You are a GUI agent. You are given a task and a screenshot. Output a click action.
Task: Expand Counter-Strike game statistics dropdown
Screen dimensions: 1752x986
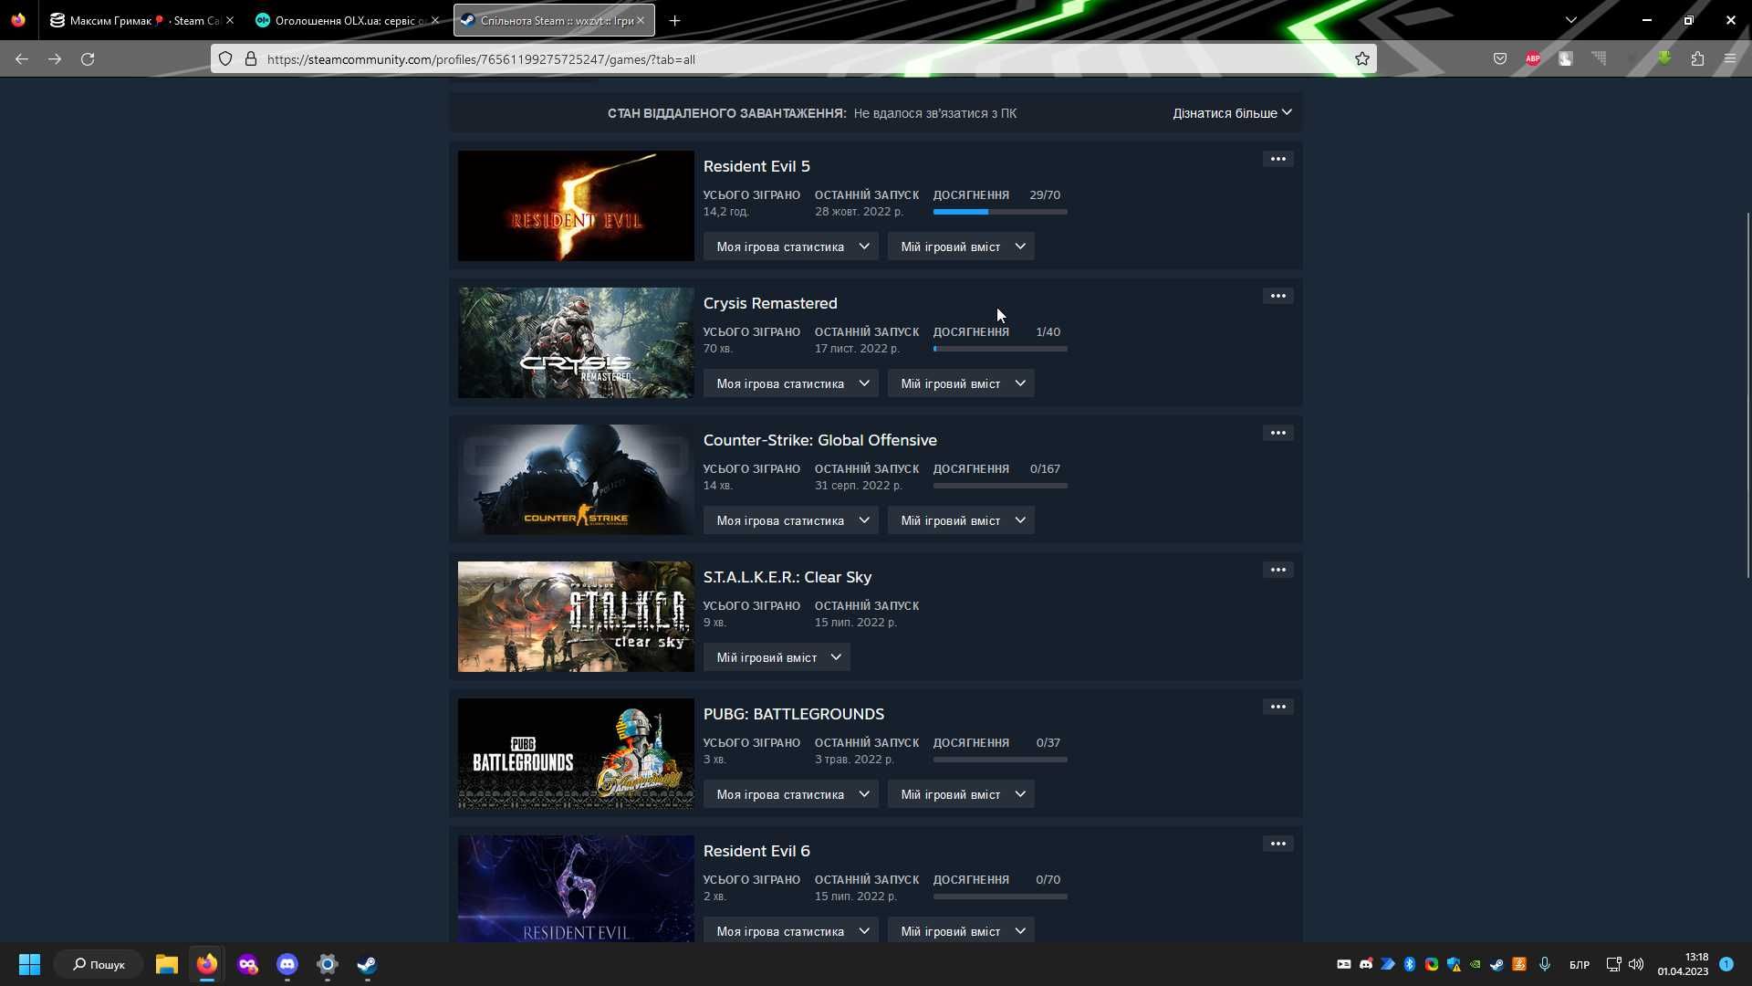pyautogui.click(x=790, y=520)
